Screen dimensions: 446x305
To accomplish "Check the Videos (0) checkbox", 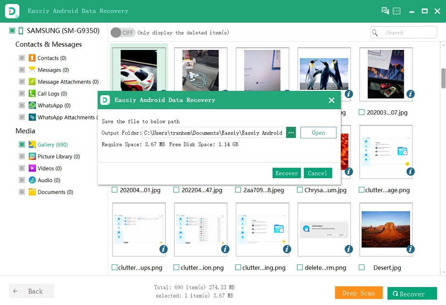I will tap(22, 169).
